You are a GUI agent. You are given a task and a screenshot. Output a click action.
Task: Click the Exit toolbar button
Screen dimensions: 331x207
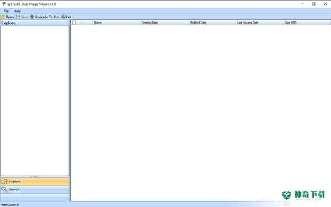click(67, 17)
